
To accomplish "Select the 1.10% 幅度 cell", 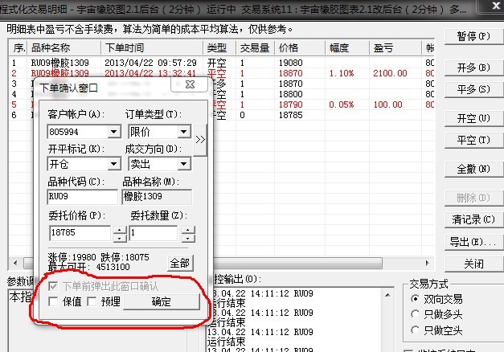I will coord(342,73).
